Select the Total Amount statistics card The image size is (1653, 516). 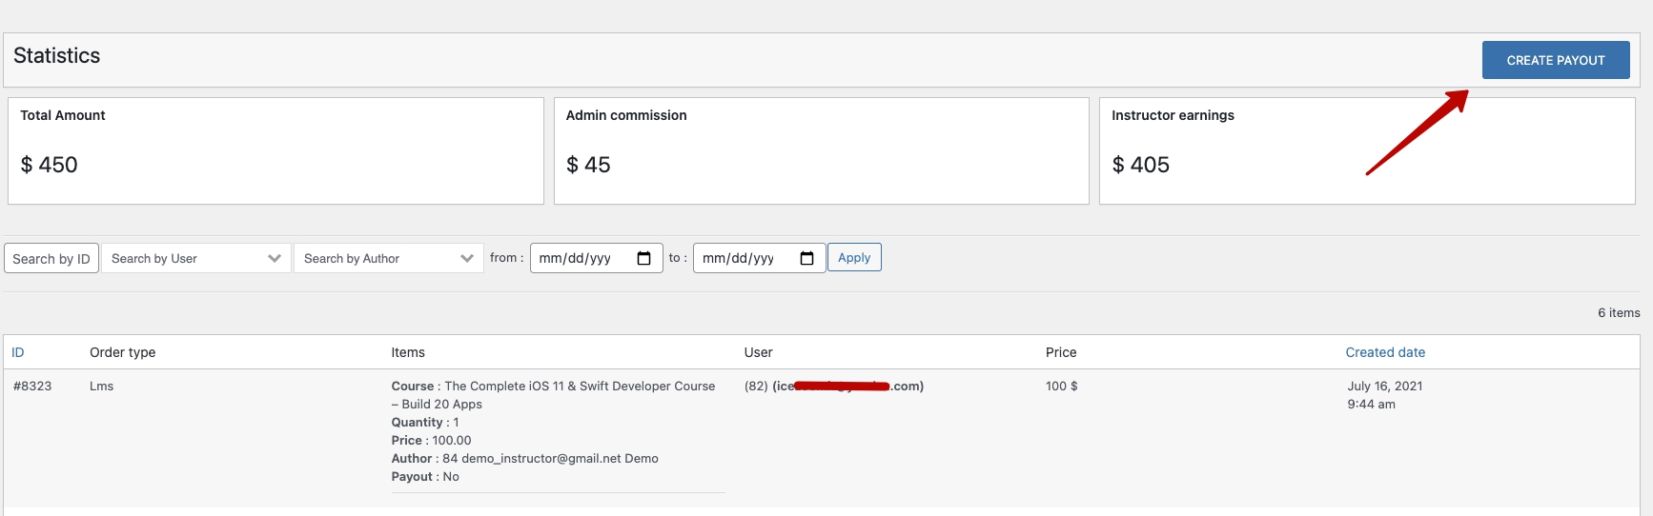(x=275, y=150)
